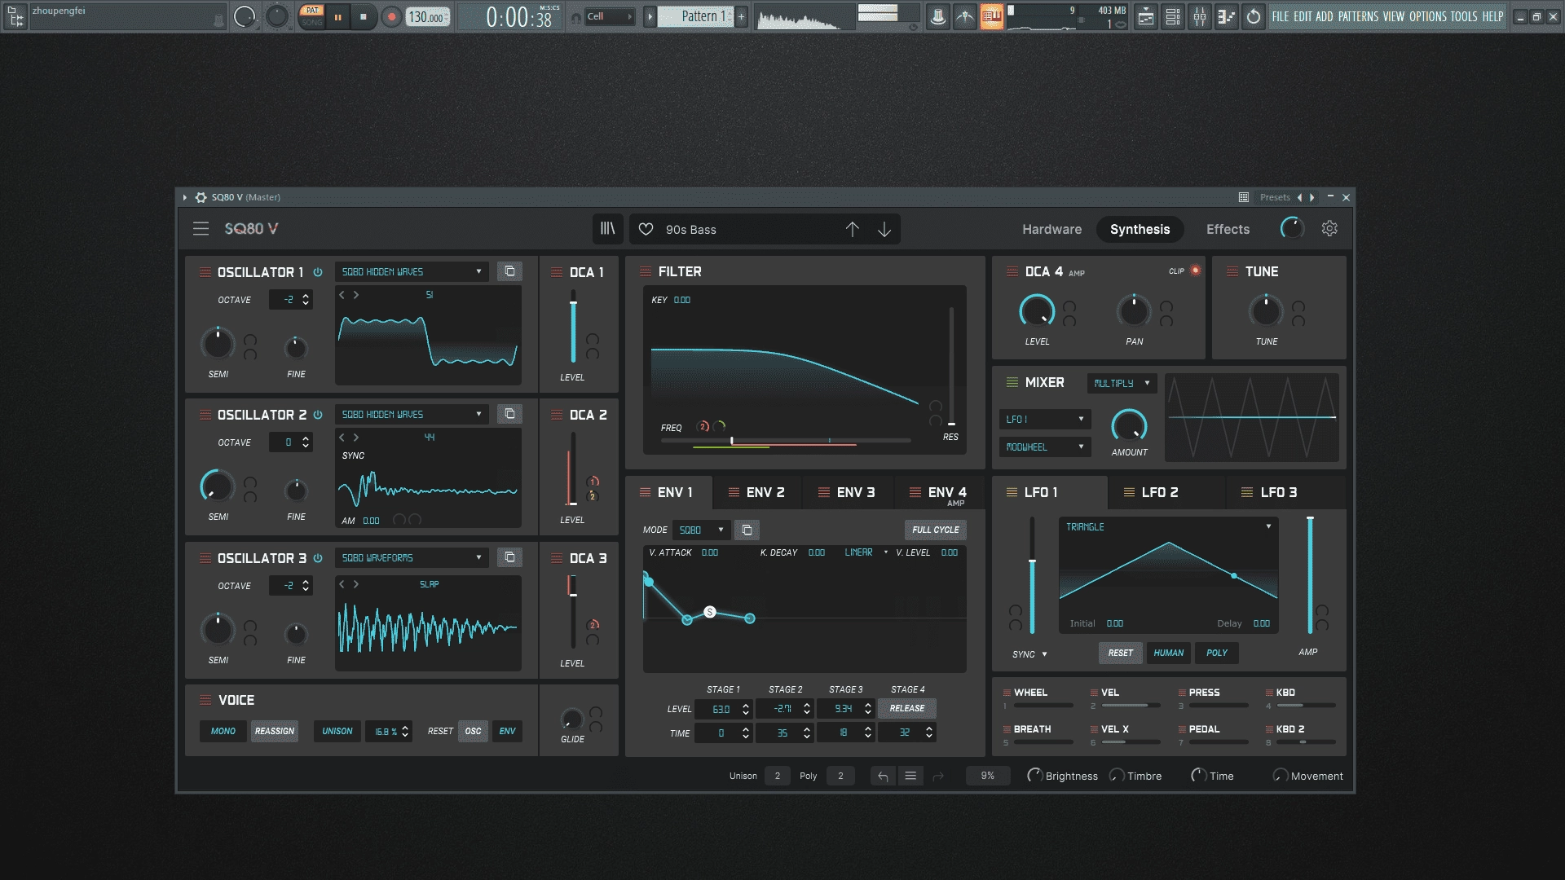The height and width of the screenshot is (880, 1565).
Task: Toggle Oscillator 2 power button
Action: coord(318,415)
